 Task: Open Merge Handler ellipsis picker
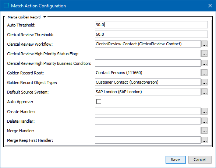(205, 131)
